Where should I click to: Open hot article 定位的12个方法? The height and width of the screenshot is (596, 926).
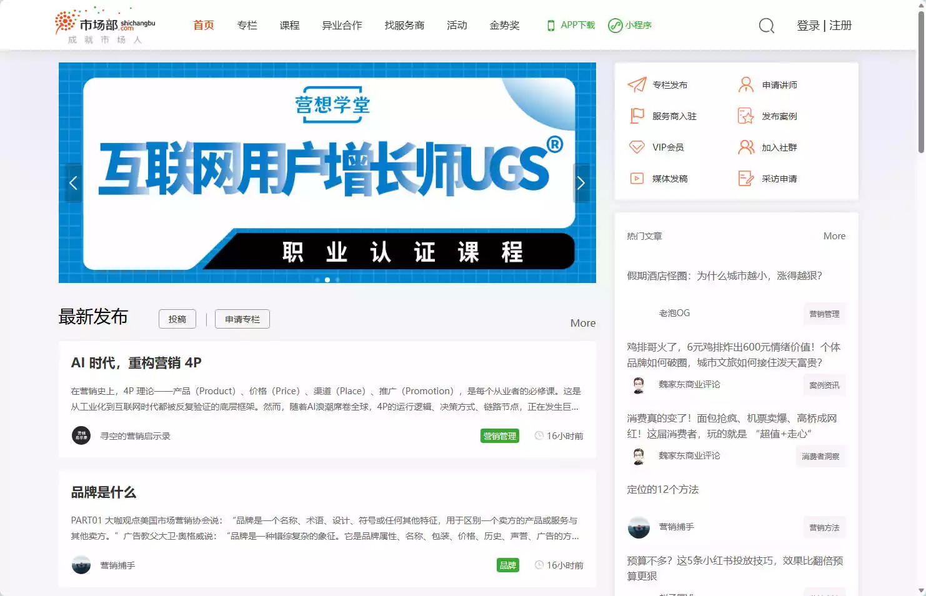click(663, 490)
